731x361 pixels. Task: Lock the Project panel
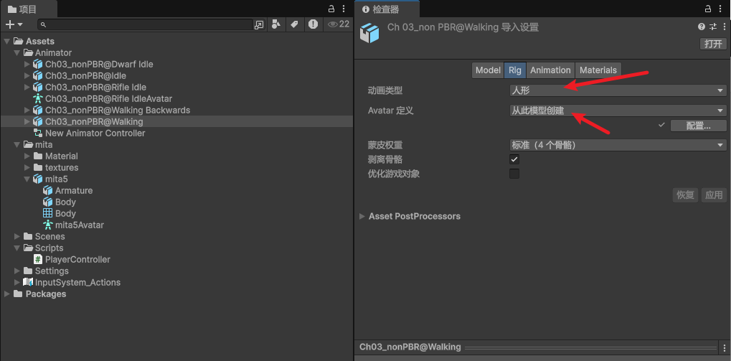pyautogui.click(x=331, y=9)
